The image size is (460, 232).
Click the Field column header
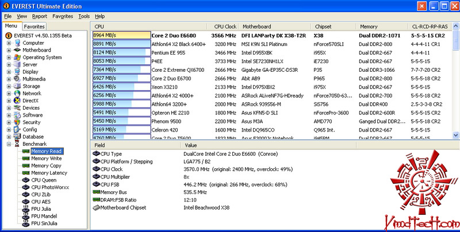136,145
